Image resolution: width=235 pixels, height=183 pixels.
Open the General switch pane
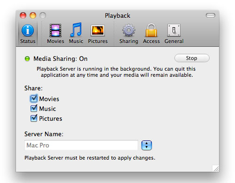coord(174,34)
